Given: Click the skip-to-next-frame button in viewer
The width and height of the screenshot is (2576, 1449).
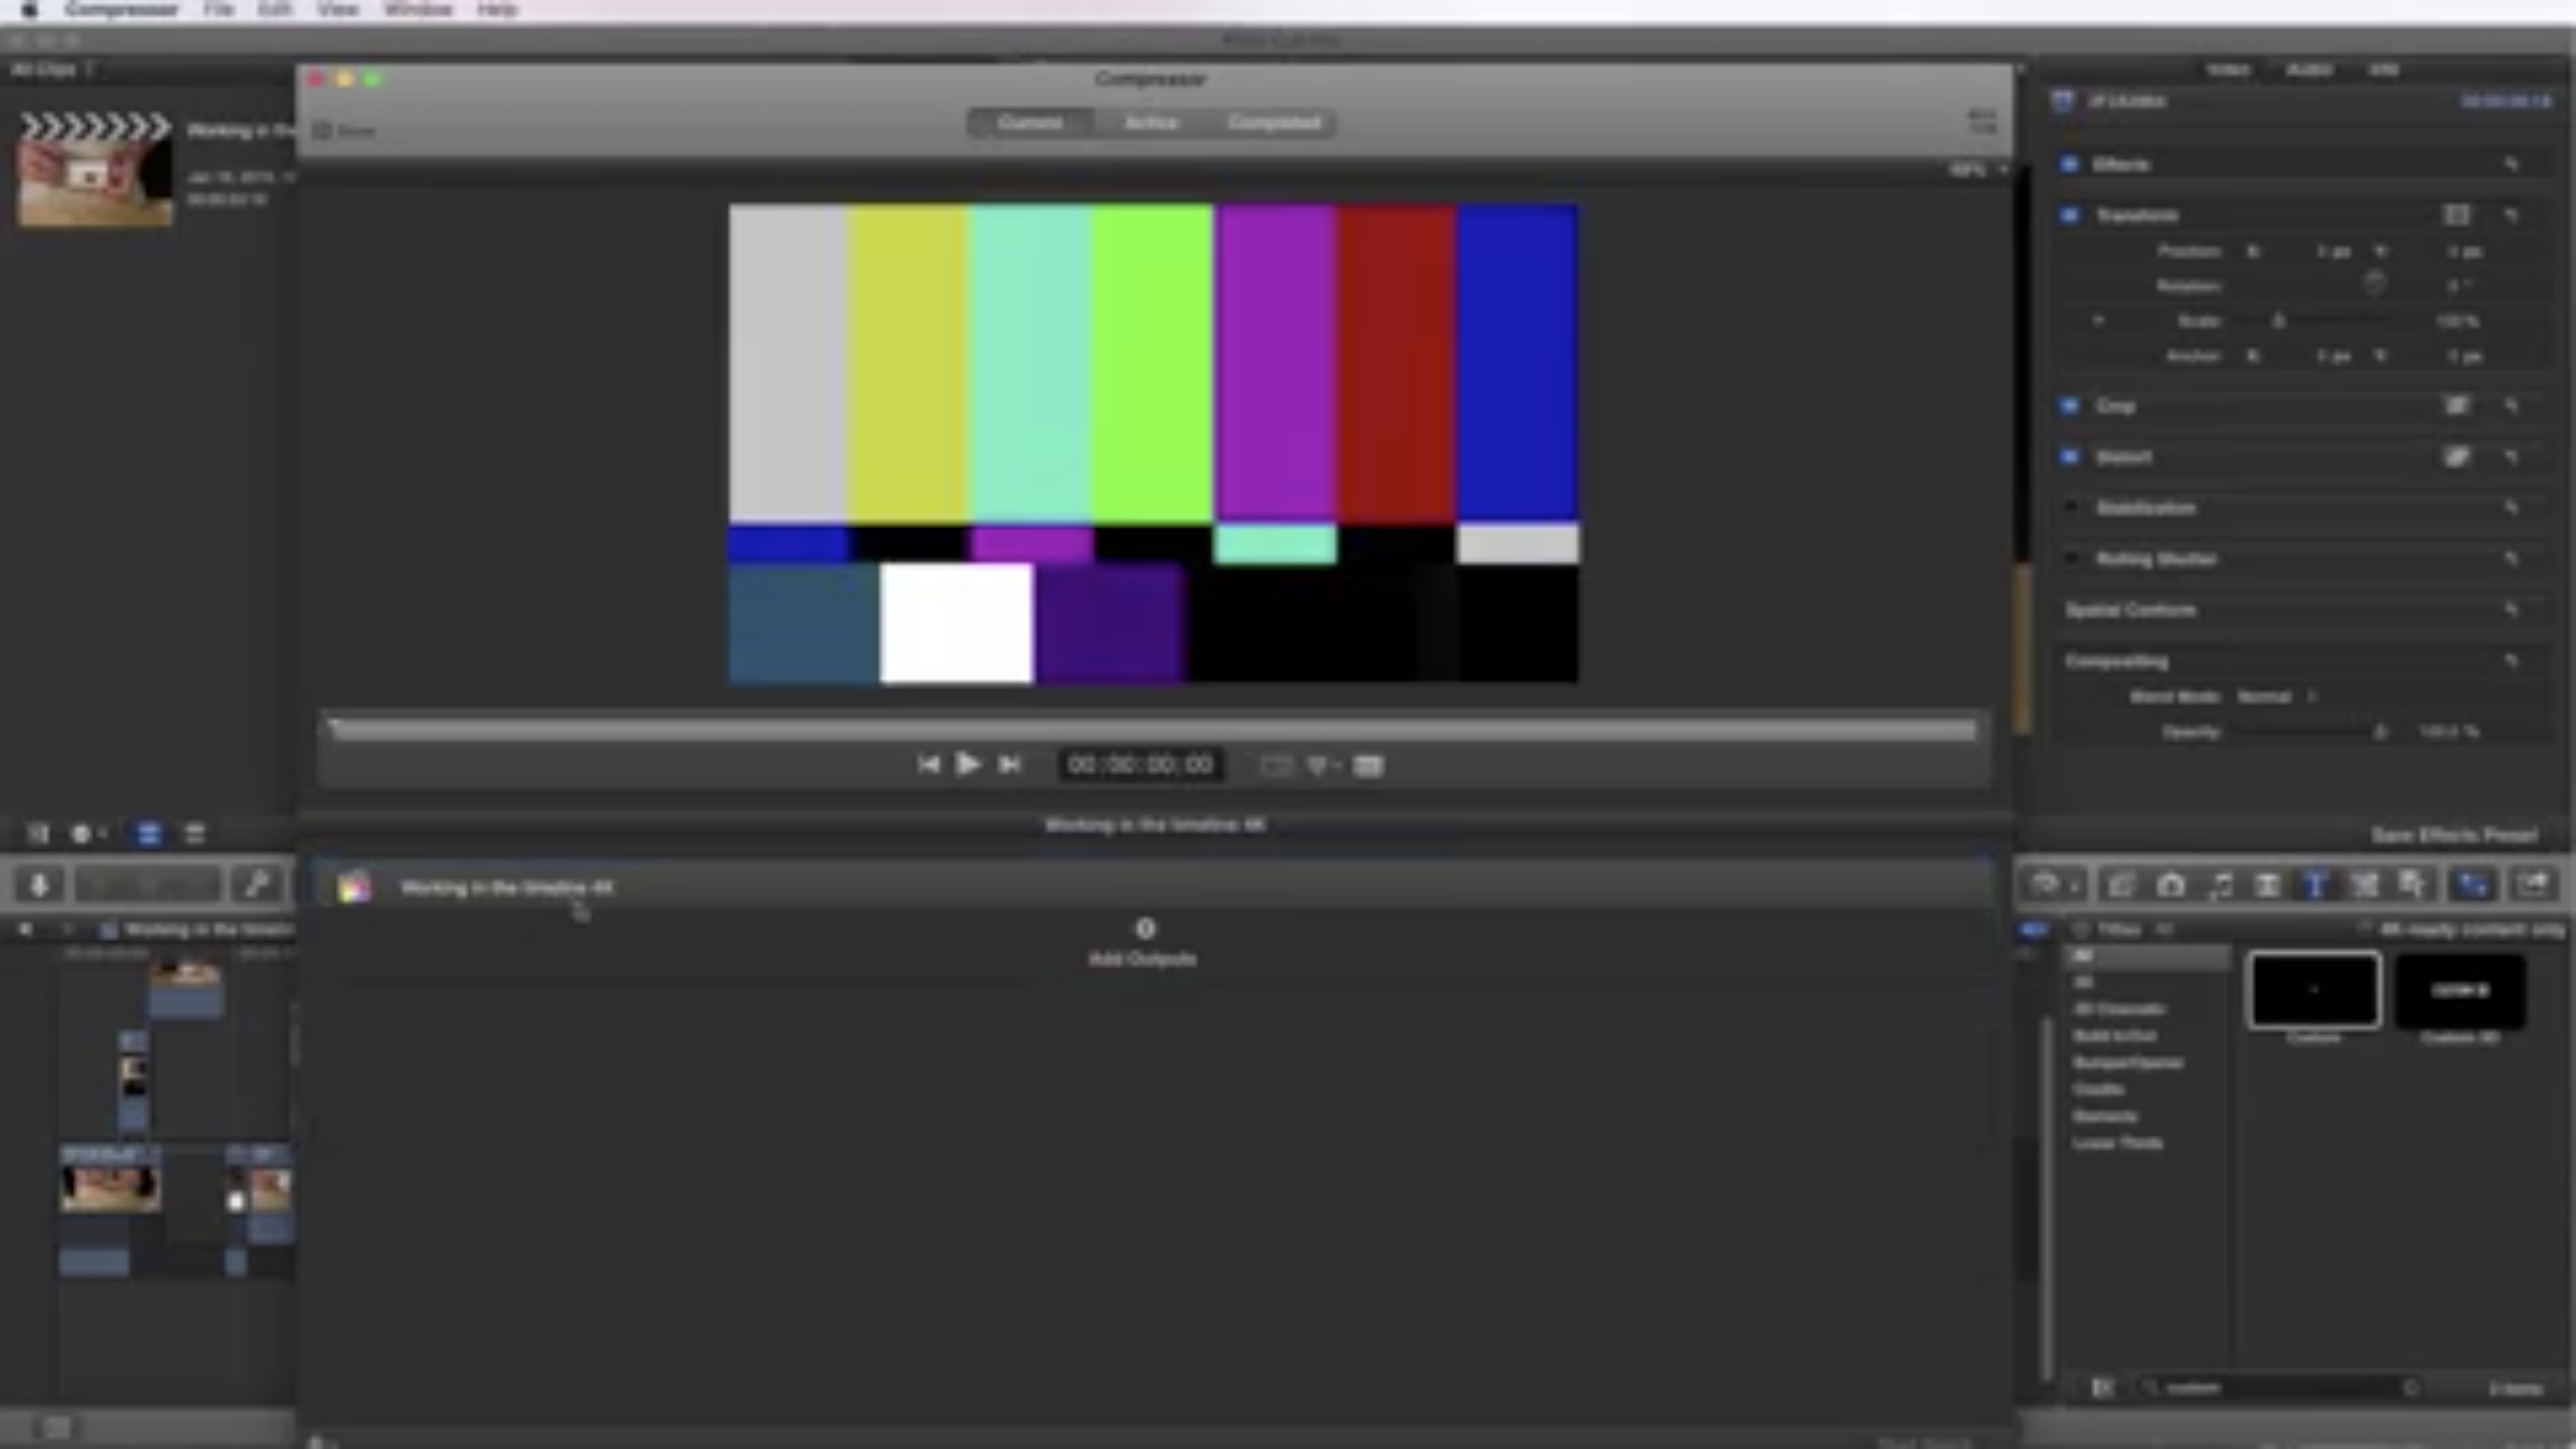Looking at the screenshot, I should [1009, 765].
